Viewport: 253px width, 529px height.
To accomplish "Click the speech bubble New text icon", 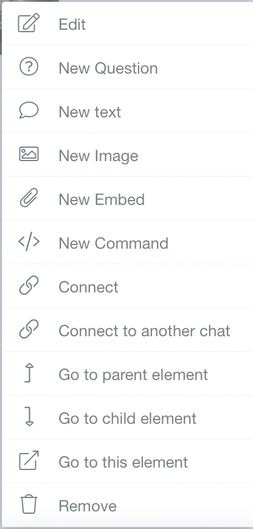I will coord(29,111).
